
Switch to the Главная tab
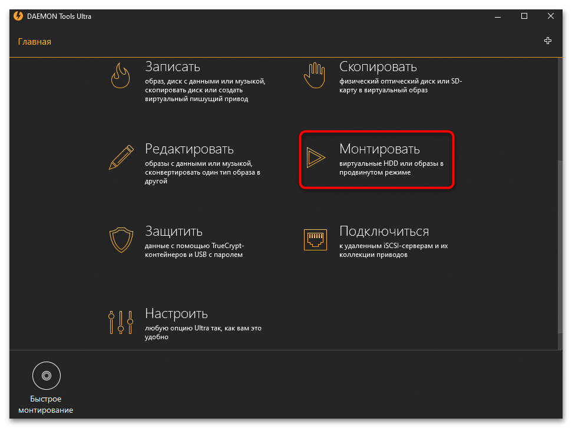point(35,42)
